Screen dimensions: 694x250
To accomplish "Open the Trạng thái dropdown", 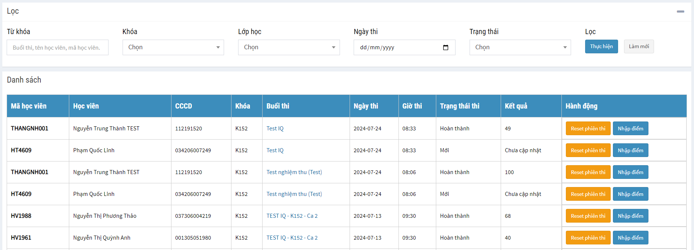I will click(520, 47).
